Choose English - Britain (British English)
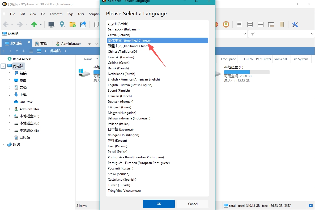 point(157,85)
